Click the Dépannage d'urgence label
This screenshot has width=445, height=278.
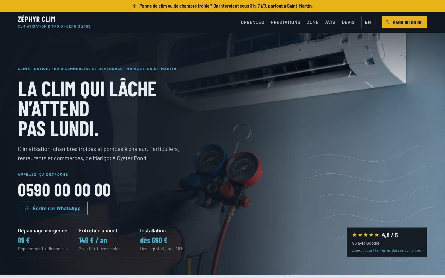[x=43, y=230]
